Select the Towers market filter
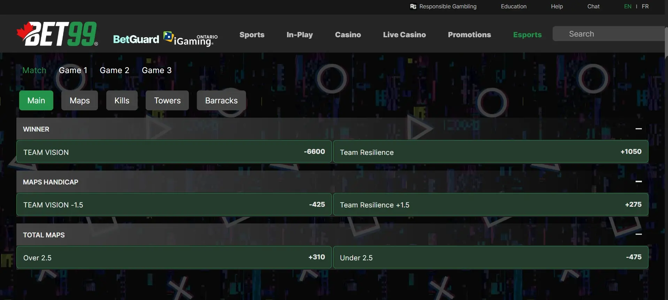The height and width of the screenshot is (300, 668). coord(167,101)
